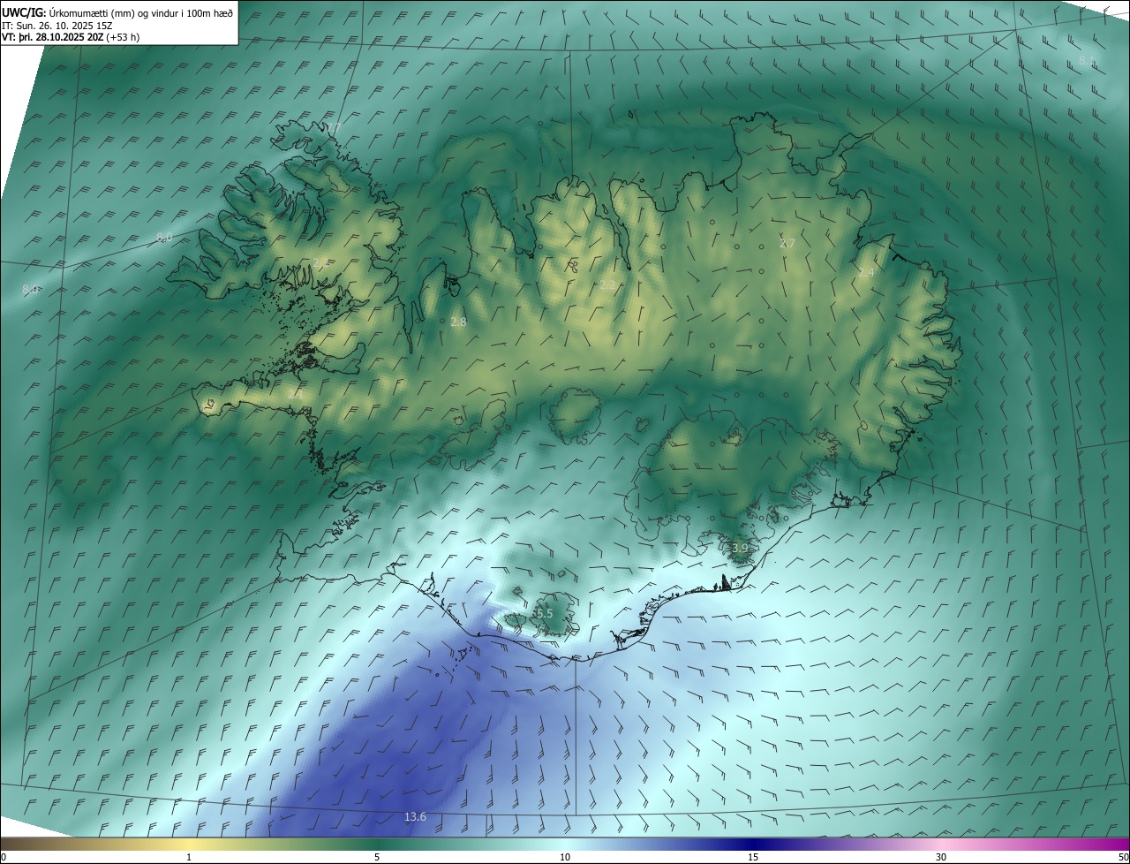Click the colour scale label 30

click(941, 857)
